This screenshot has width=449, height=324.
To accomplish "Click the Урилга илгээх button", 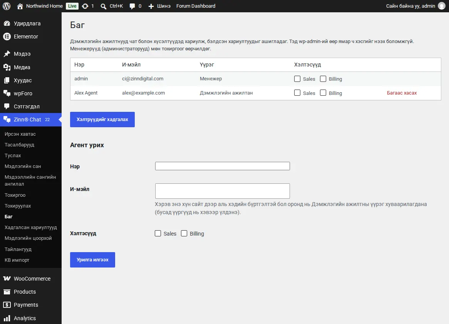I will 92,260.
